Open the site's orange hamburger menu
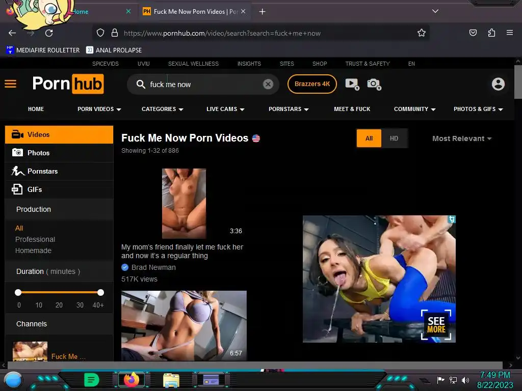522x391 pixels. 10,84
